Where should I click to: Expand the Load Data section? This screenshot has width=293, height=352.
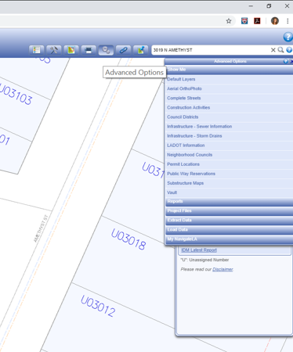(x=230, y=230)
